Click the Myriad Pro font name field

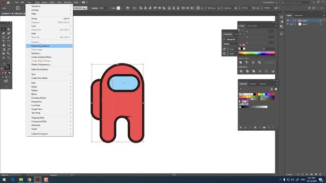coord(231,40)
